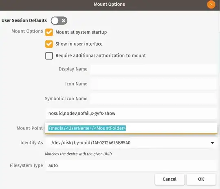Image resolution: width=220 pixels, height=189 pixels.
Task: Expand the Identify As dropdown arrow
Action: click(212, 143)
